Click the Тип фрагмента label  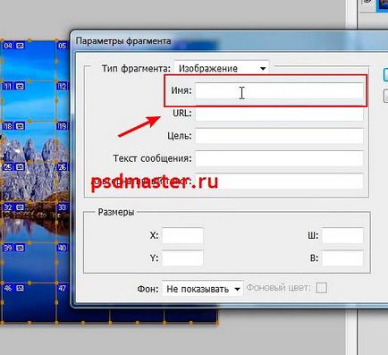(x=136, y=69)
